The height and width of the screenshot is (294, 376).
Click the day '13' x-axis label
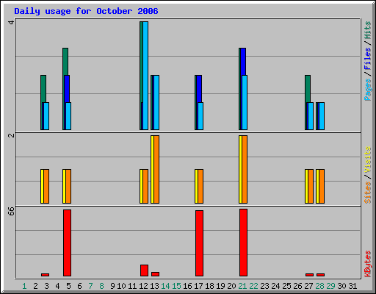[x=154, y=286]
